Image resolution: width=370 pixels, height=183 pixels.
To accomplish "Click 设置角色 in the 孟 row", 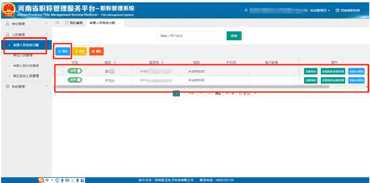I will tap(311, 72).
